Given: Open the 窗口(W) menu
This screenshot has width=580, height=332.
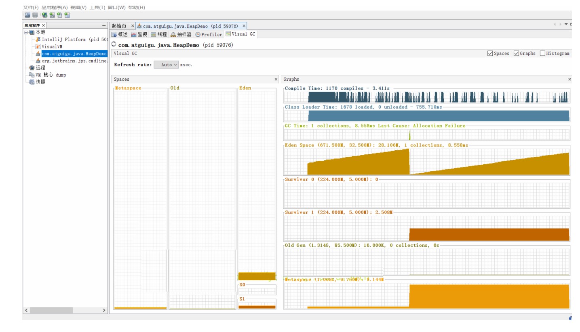Looking at the screenshot, I should coord(116,7).
